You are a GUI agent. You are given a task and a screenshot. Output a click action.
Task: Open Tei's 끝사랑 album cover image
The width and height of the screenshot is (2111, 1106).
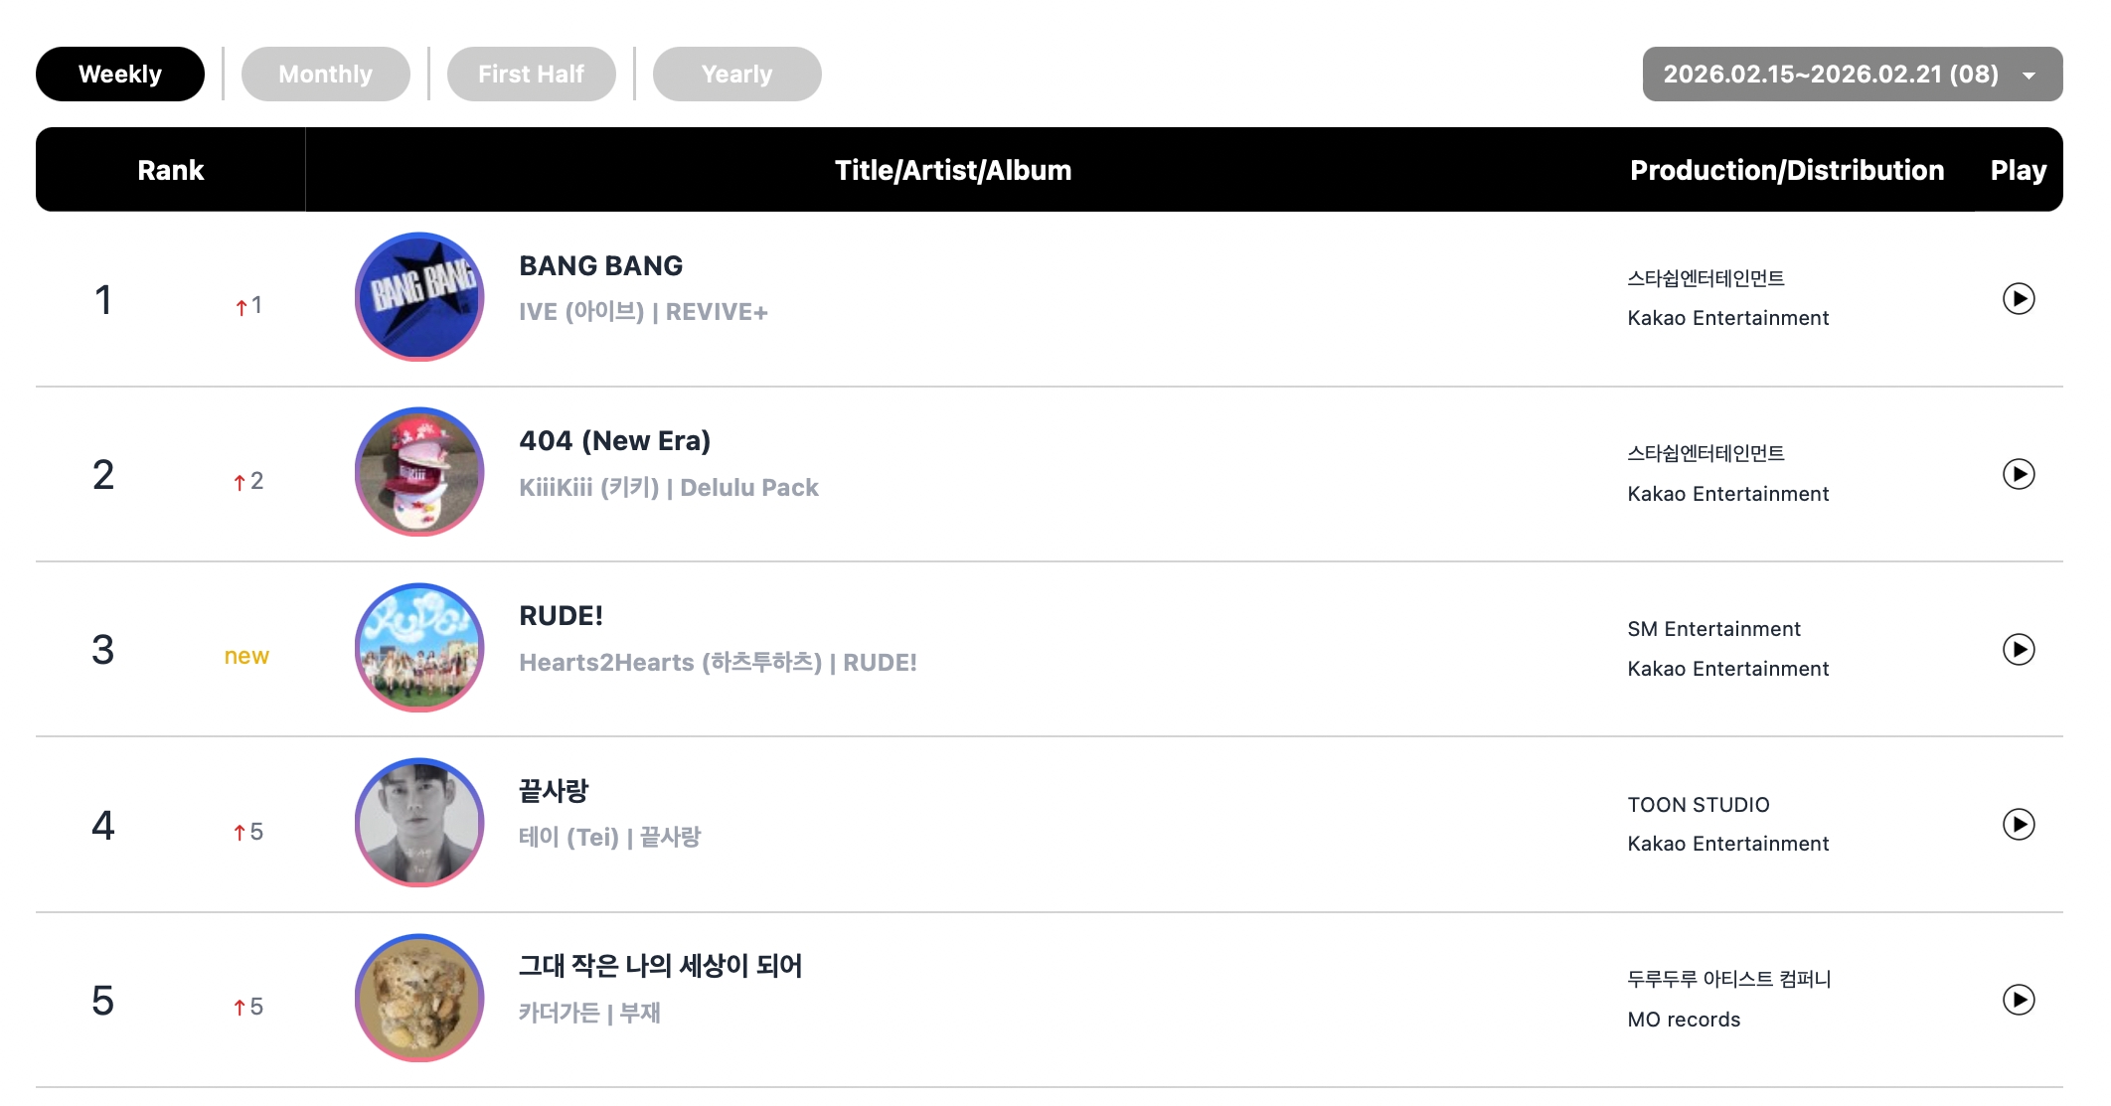419,822
